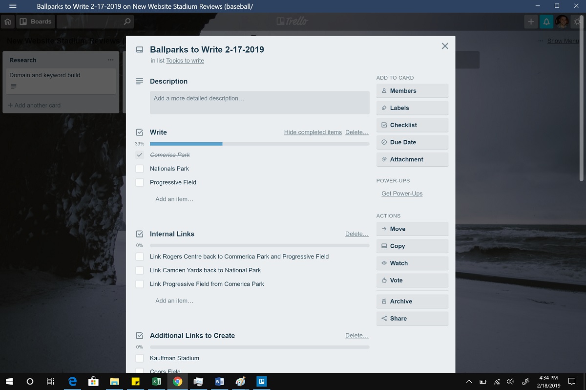Viewport: 586px width, 390px height.
Task: Open the Domain and keyword build card
Action: [61, 81]
